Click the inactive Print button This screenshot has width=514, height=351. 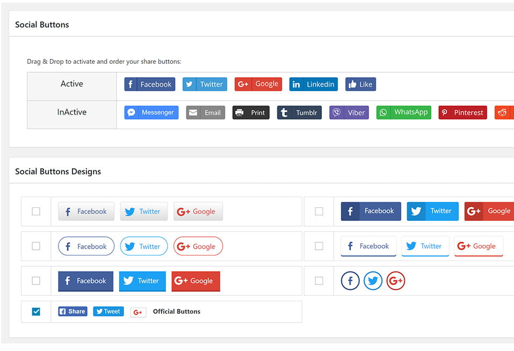click(x=251, y=113)
